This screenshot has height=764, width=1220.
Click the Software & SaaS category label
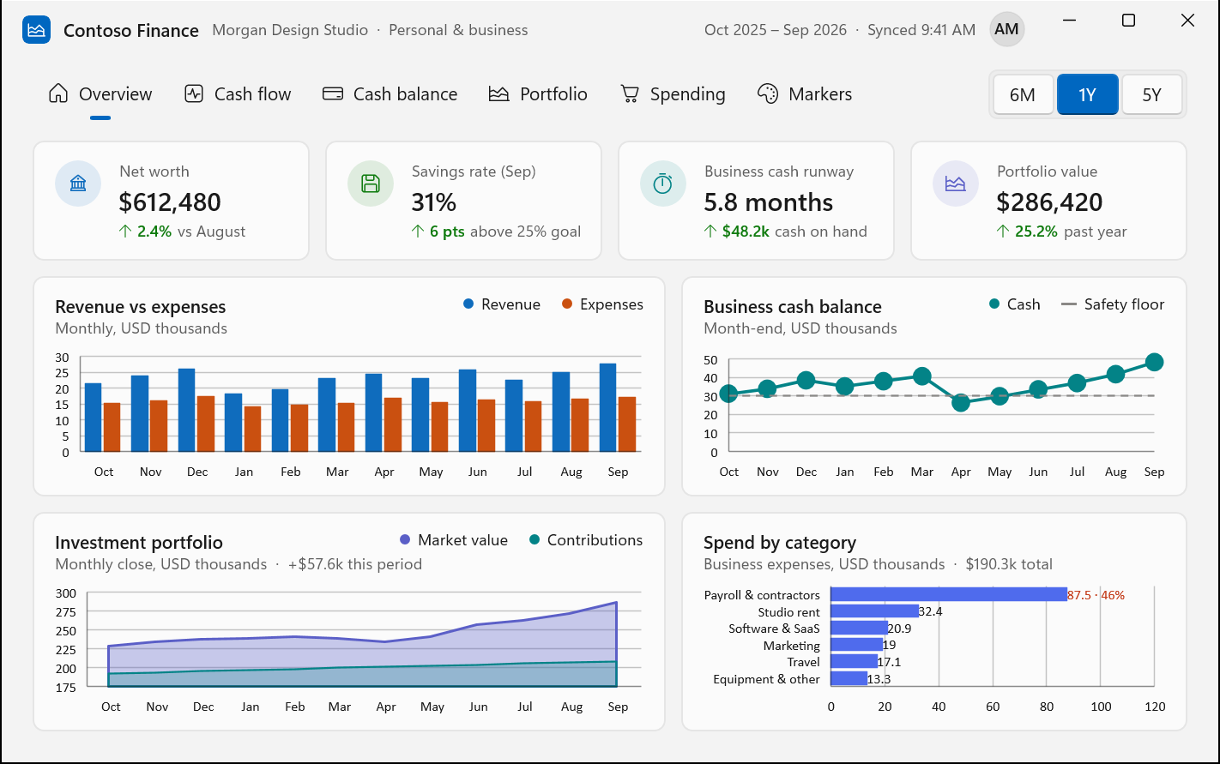774,629
